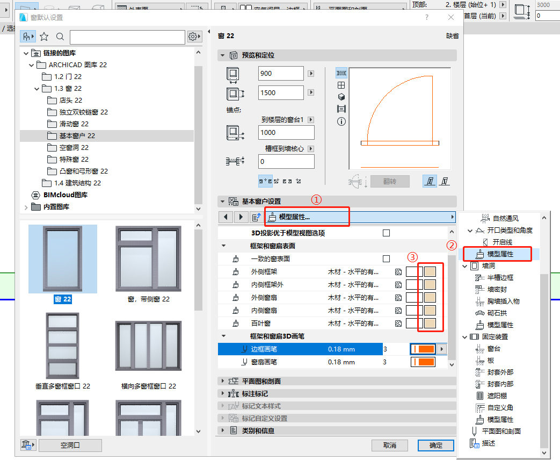The height and width of the screenshot is (467, 560).
Task: Show the info view in the preview panel
Action: [x=341, y=121]
